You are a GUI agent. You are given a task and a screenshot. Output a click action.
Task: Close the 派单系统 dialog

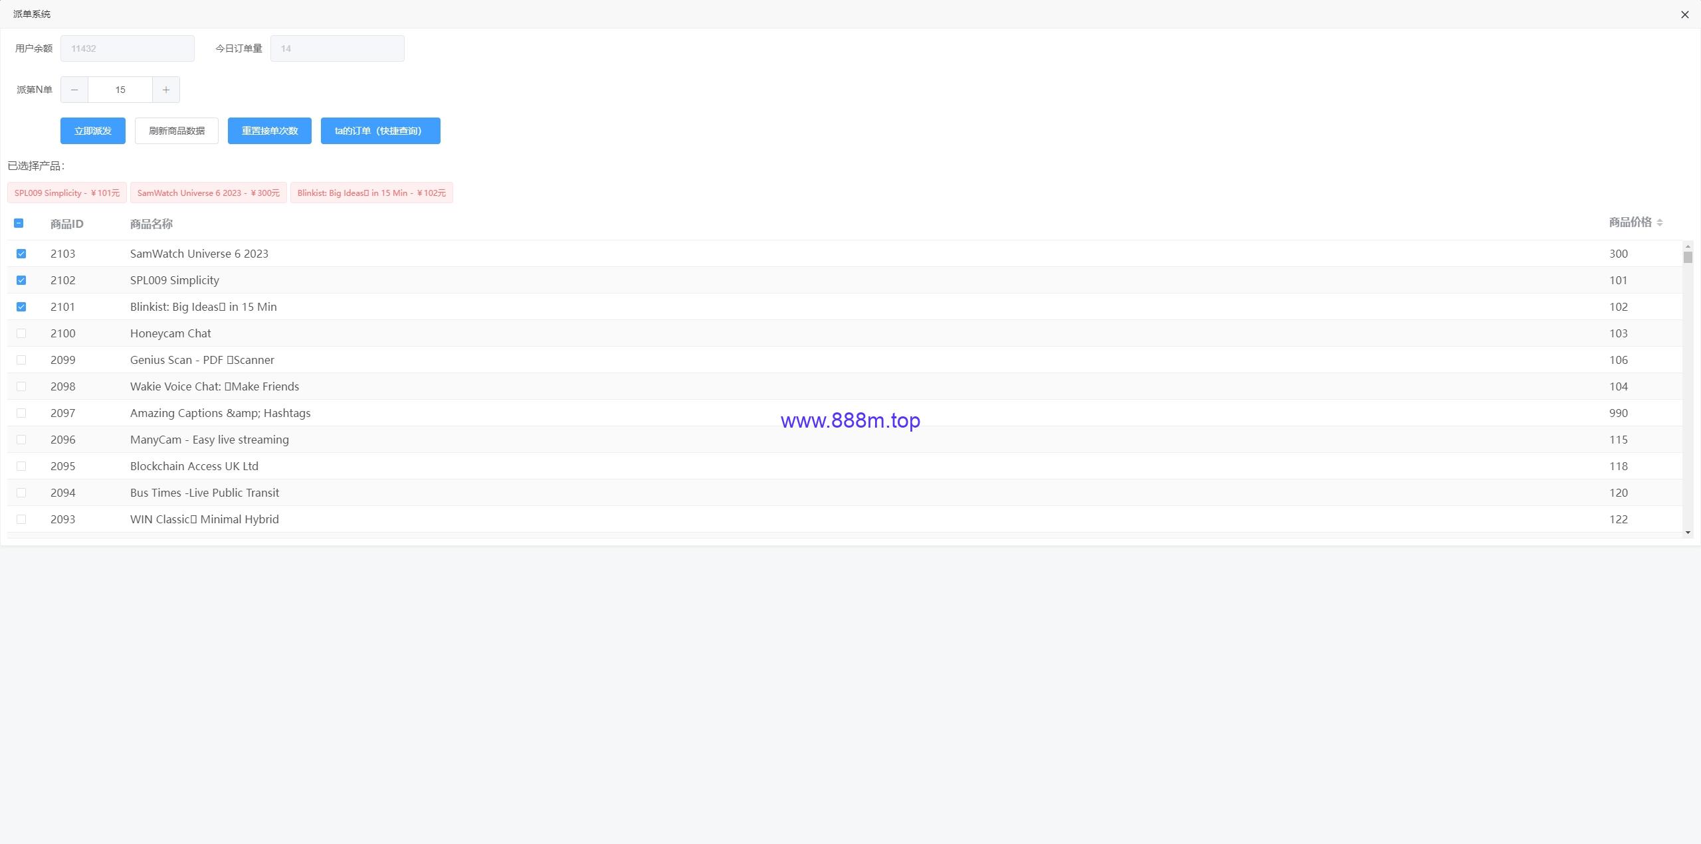pyautogui.click(x=1684, y=14)
